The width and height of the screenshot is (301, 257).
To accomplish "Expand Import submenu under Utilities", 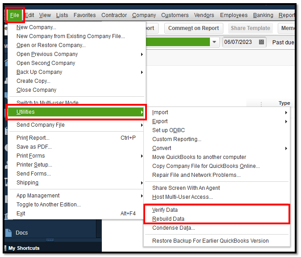I will [x=217, y=112].
